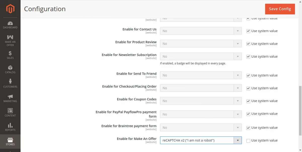Uncheck Use system value for Contact Us
This screenshot has width=302, height=152.
248,31
